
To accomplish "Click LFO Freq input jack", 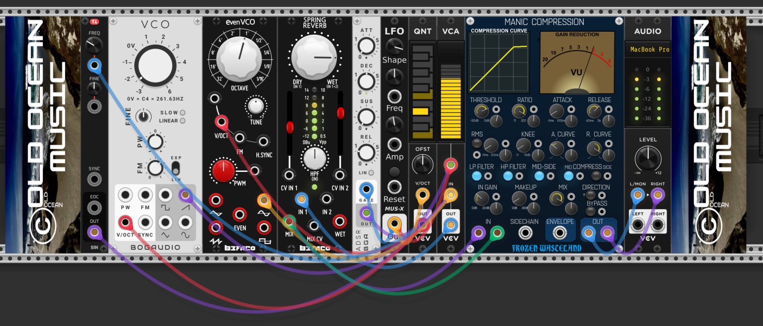I will [x=394, y=96].
